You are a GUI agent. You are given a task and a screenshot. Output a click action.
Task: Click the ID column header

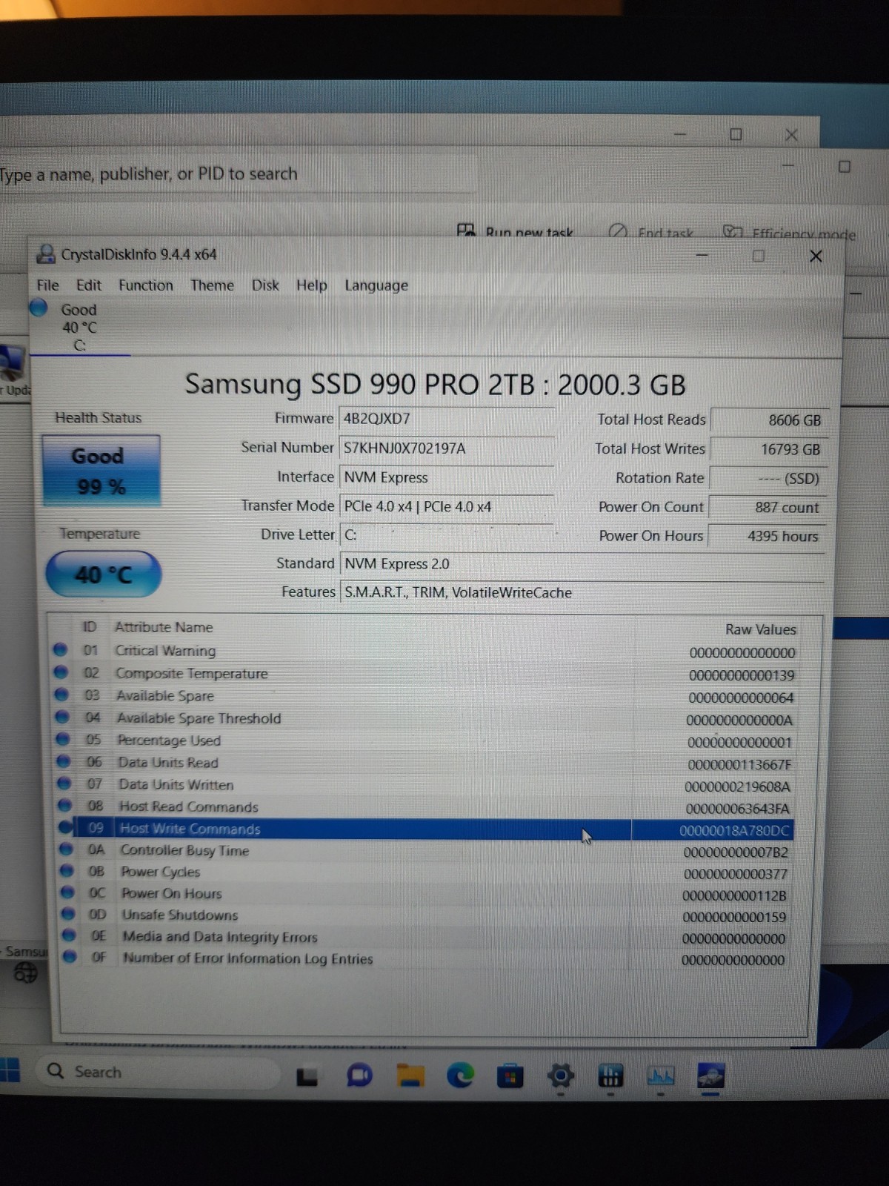(89, 627)
